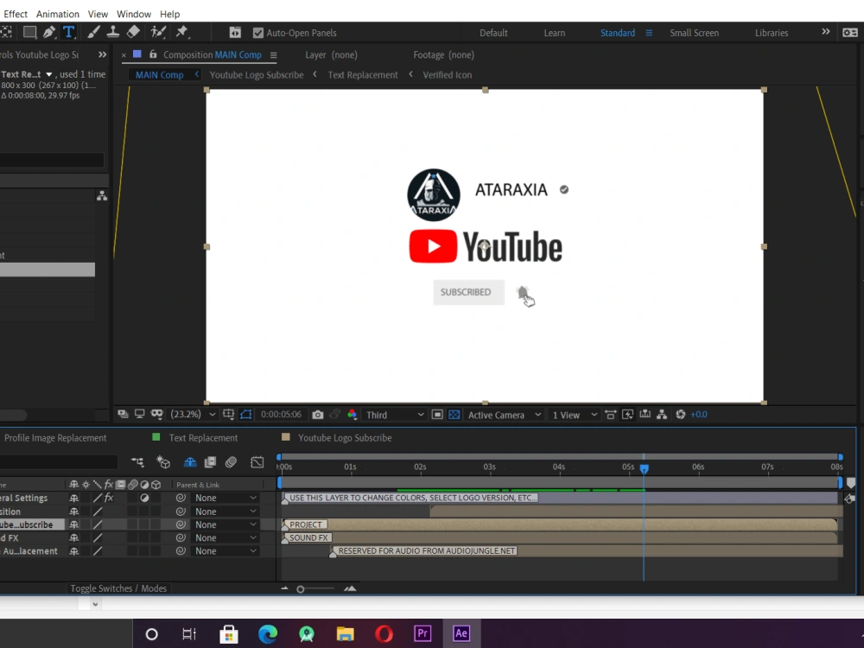Toggle the composition viewer lock icon
Screen dimensions: 864x648
[x=153, y=54]
